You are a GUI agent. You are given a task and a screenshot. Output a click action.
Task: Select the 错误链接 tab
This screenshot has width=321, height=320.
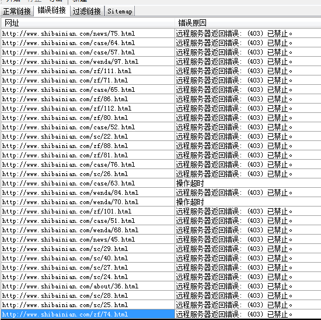click(51, 11)
